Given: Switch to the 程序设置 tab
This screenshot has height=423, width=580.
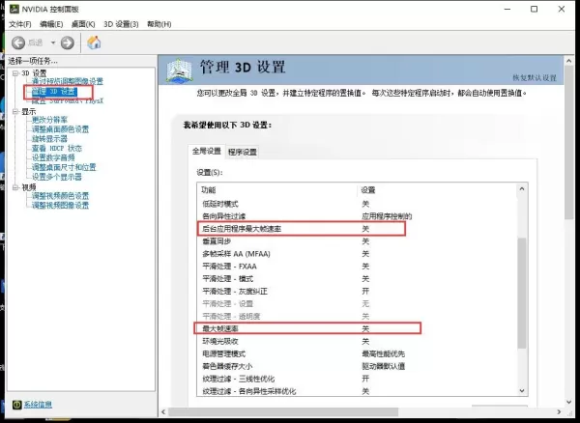Looking at the screenshot, I should [x=243, y=152].
